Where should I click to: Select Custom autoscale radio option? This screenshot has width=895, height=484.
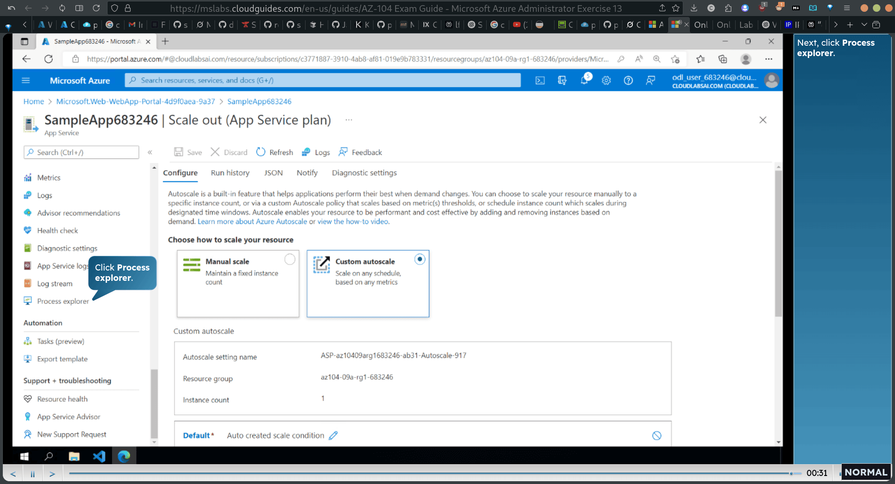(420, 259)
